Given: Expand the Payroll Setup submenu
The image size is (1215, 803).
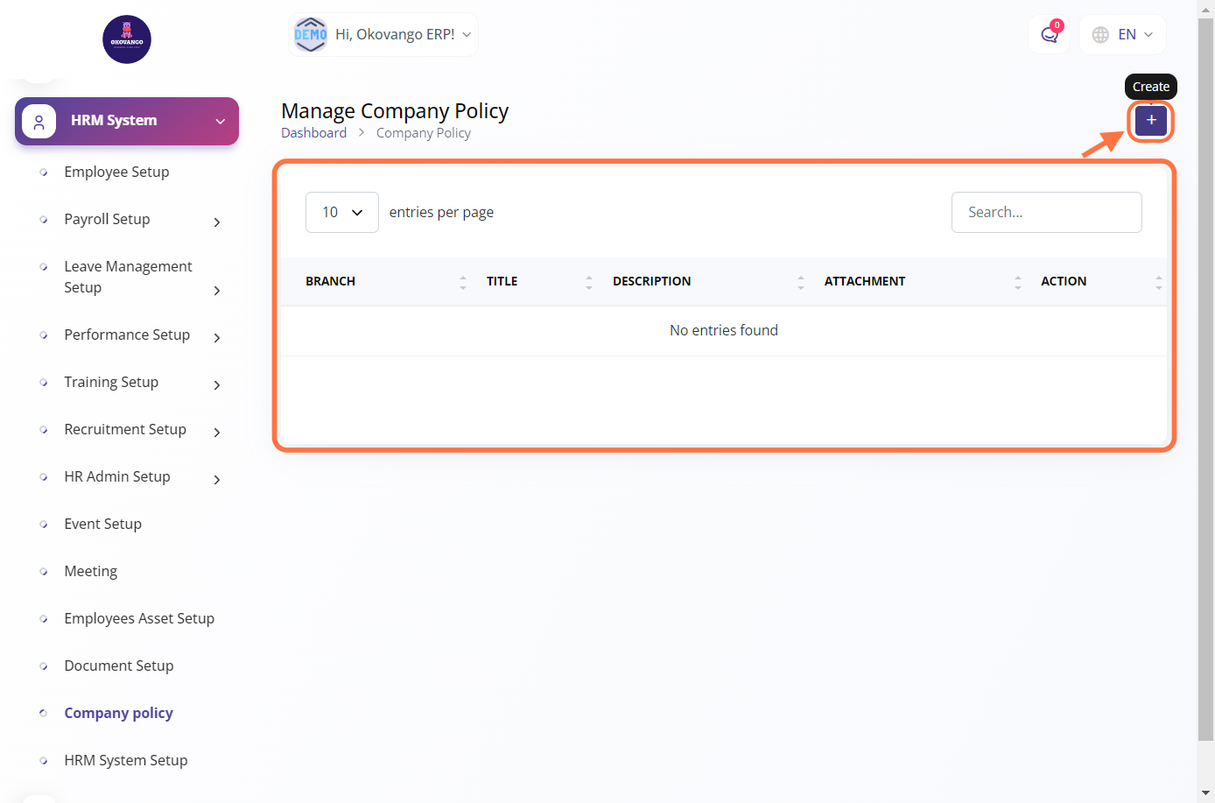Looking at the screenshot, I should point(216,222).
